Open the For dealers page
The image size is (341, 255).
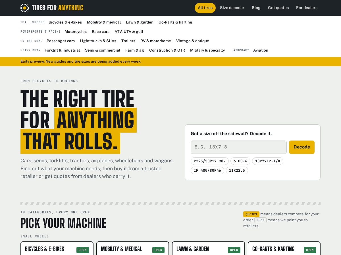(x=307, y=8)
